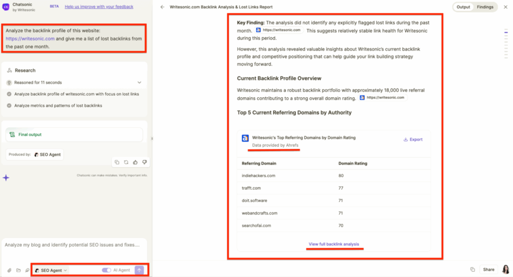This screenshot has width=513, height=277.
Task: Select 'Analyze backlink profile of writesonic.com' step
Action: point(76,94)
